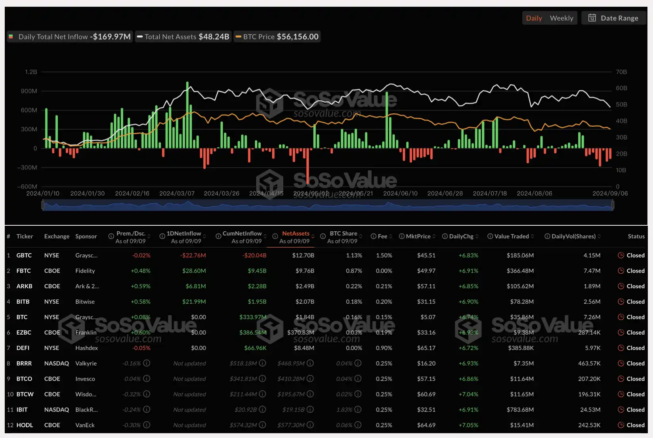
Task: Click info icon next to BTC Share header
Action: [x=323, y=236]
